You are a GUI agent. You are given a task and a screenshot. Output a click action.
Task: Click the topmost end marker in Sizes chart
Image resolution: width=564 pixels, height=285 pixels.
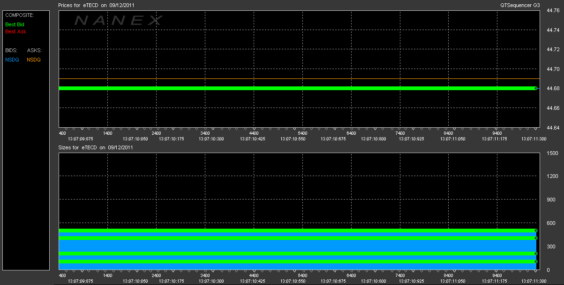[x=536, y=231]
